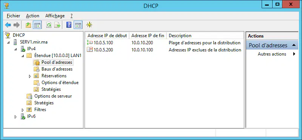The width and height of the screenshot is (302, 140).
Task: Click the Réservations folder icon
Action: pyautogui.click(x=36, y=76)
